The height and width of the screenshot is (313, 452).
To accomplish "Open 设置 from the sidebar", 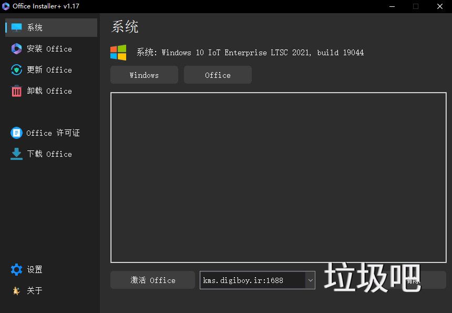I will pos(33,269).
